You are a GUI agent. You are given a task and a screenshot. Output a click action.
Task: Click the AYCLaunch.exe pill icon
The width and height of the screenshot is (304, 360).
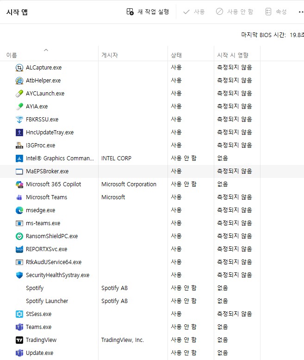click(19, 94)
